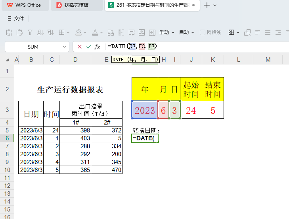This screenshot has height=219, width=289.
Task: Click the table borders grid icon
Action: 61,32
